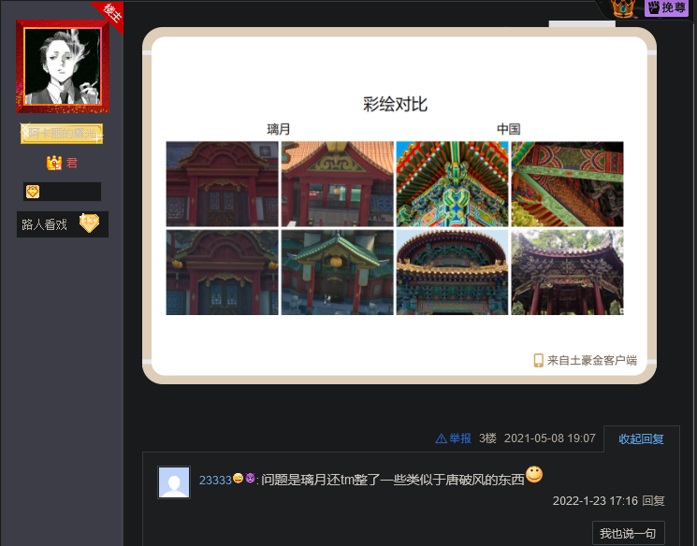Open user 23333's profile link
The image size is (697, 546).
[x=214, y=480]
